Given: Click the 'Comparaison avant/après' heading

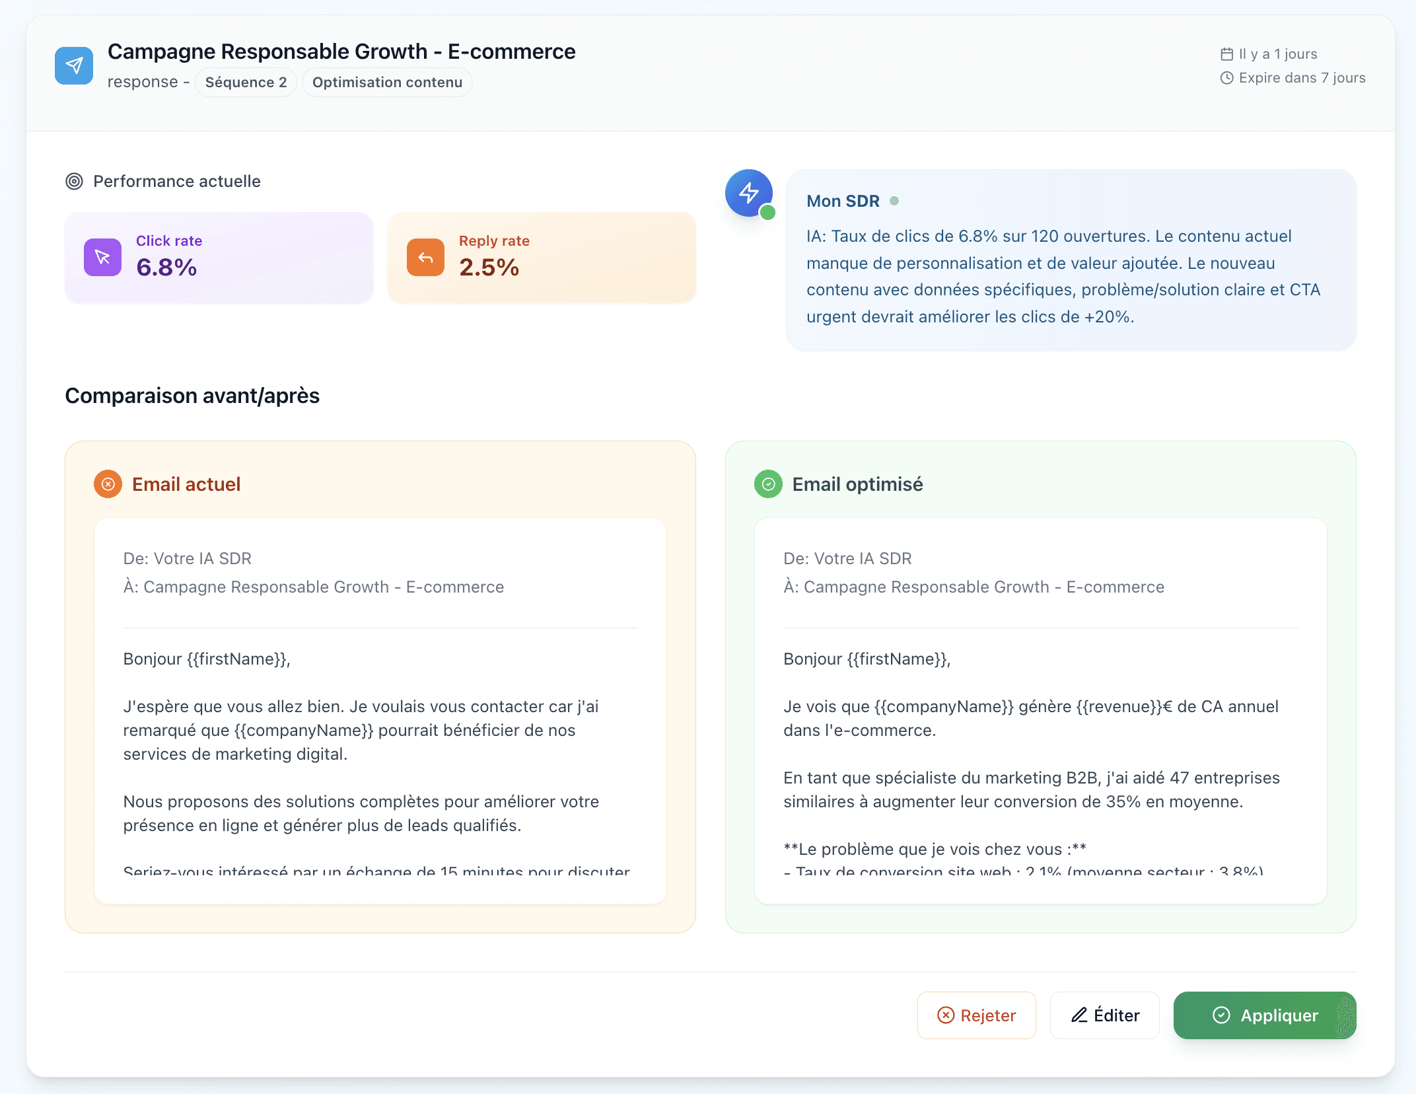Looking at the screenshot, I should pyautogui.click(x=192, y=396).
